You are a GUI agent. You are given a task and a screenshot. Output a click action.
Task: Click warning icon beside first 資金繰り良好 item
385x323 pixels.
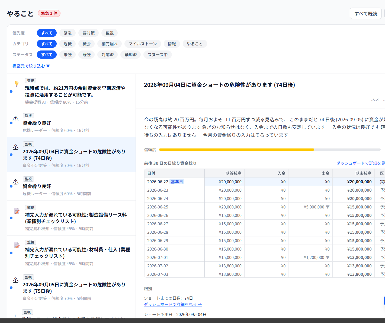click(x=16, y=119)
